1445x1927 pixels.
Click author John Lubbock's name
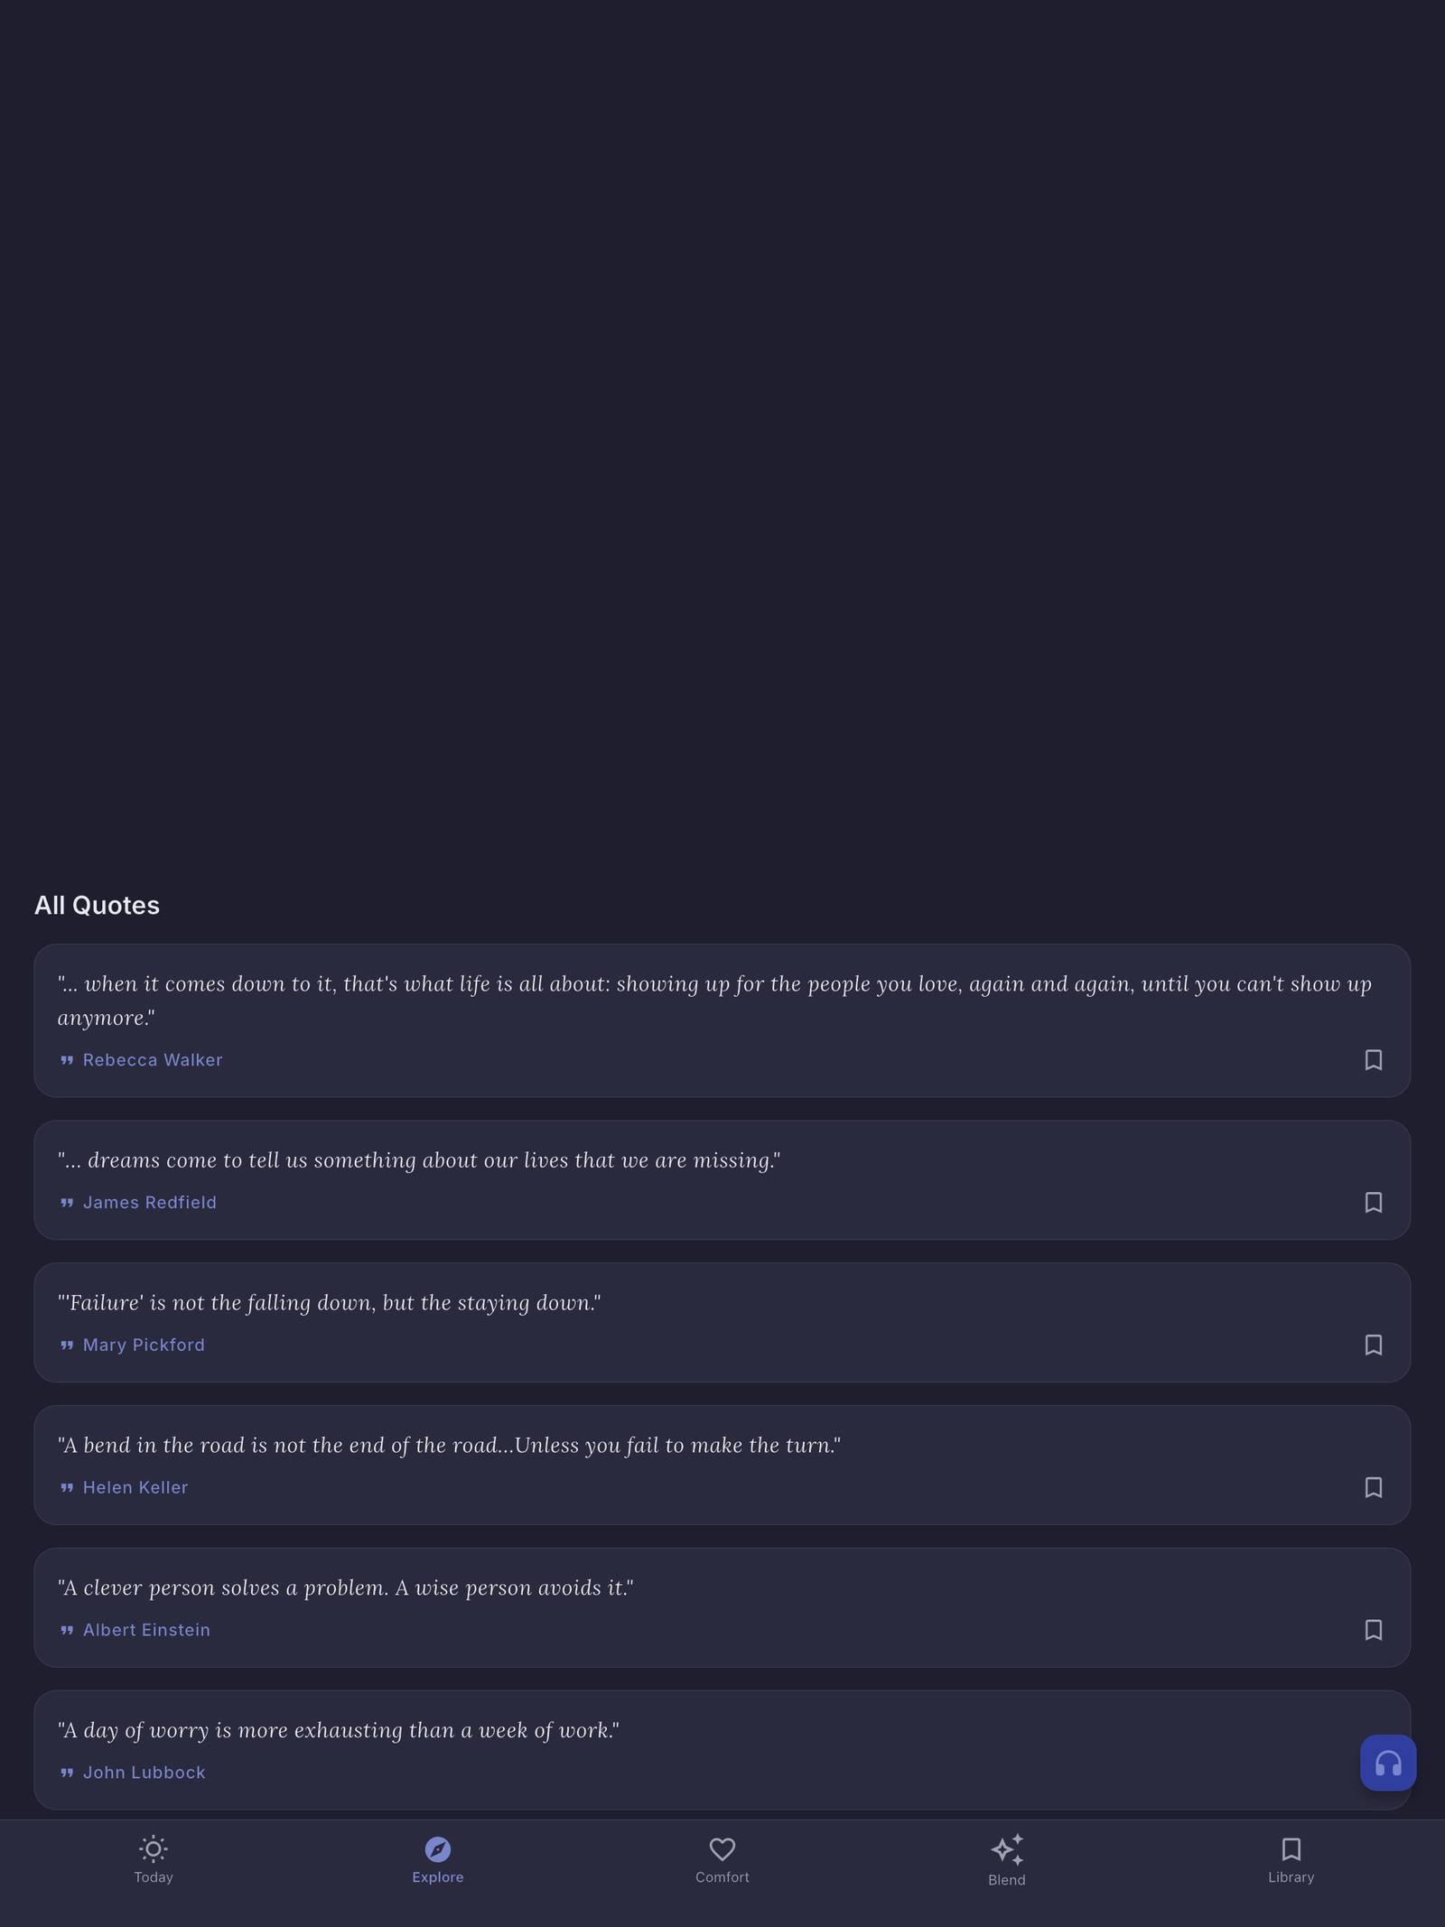tap(144, 1773)
